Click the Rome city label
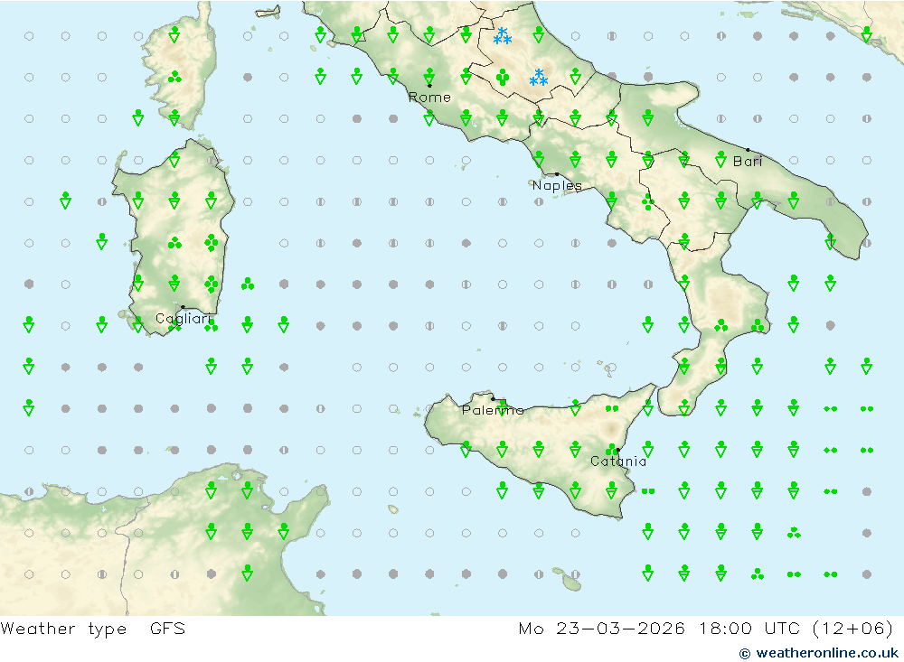Viewport: 904px width, 662px height. (429, 98)
